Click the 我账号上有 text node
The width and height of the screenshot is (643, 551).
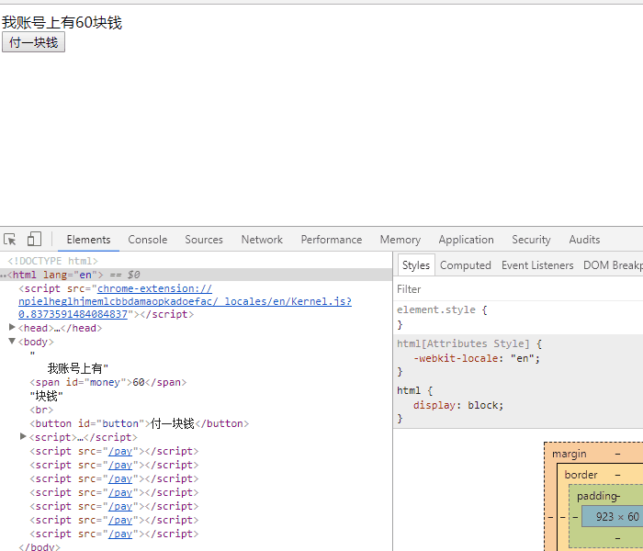pos(77,368)
